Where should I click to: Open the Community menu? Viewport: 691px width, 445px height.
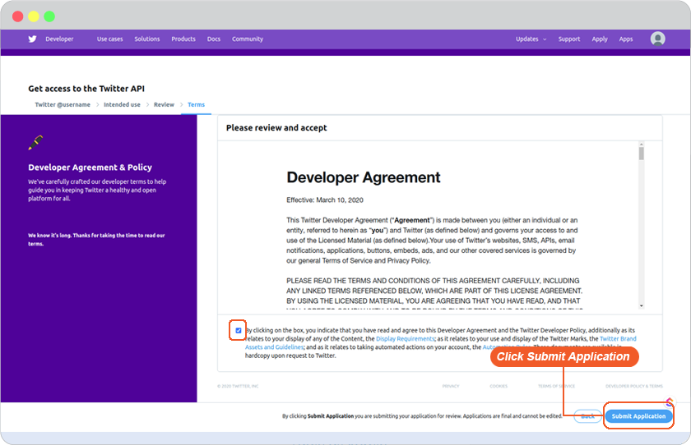coord(248,39)
